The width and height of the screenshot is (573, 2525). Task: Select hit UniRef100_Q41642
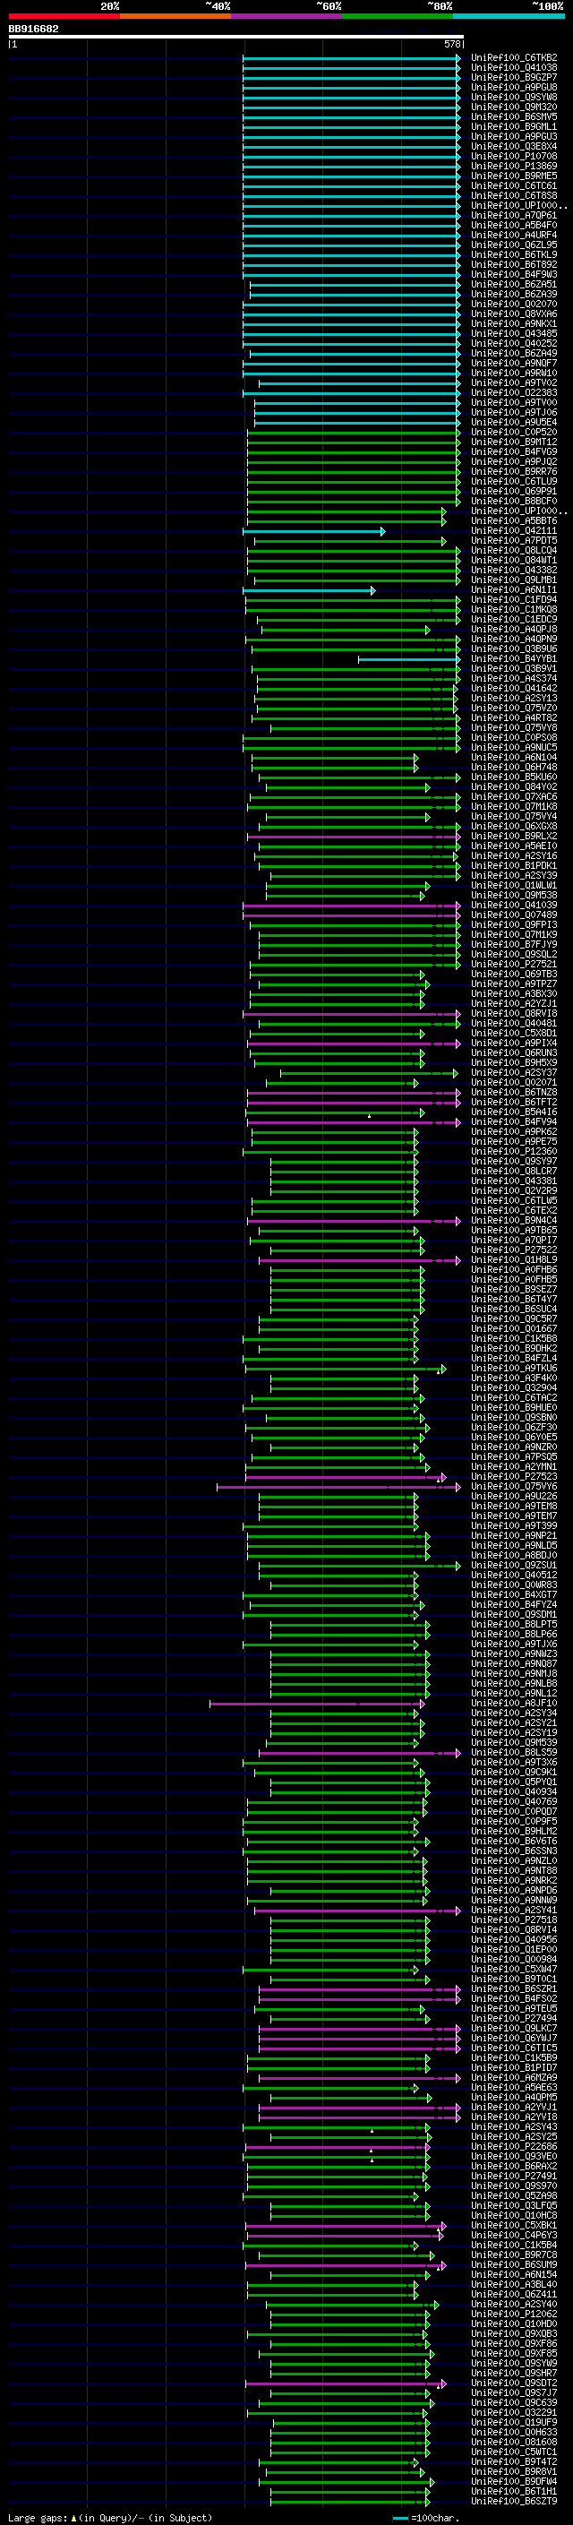point(514,688)
